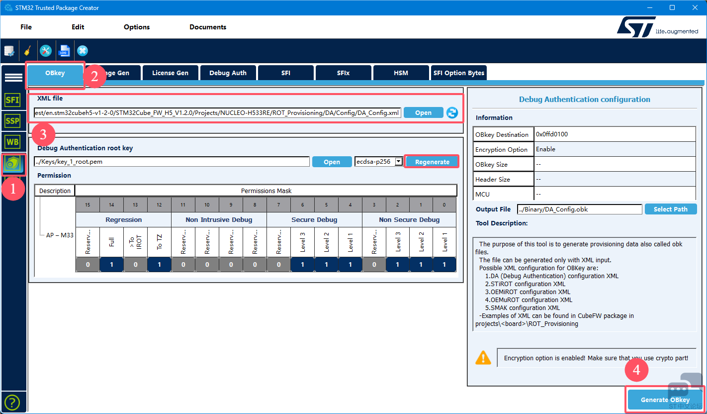
Task: Select the AP – M33 tree row
Action: click(60, 235)
